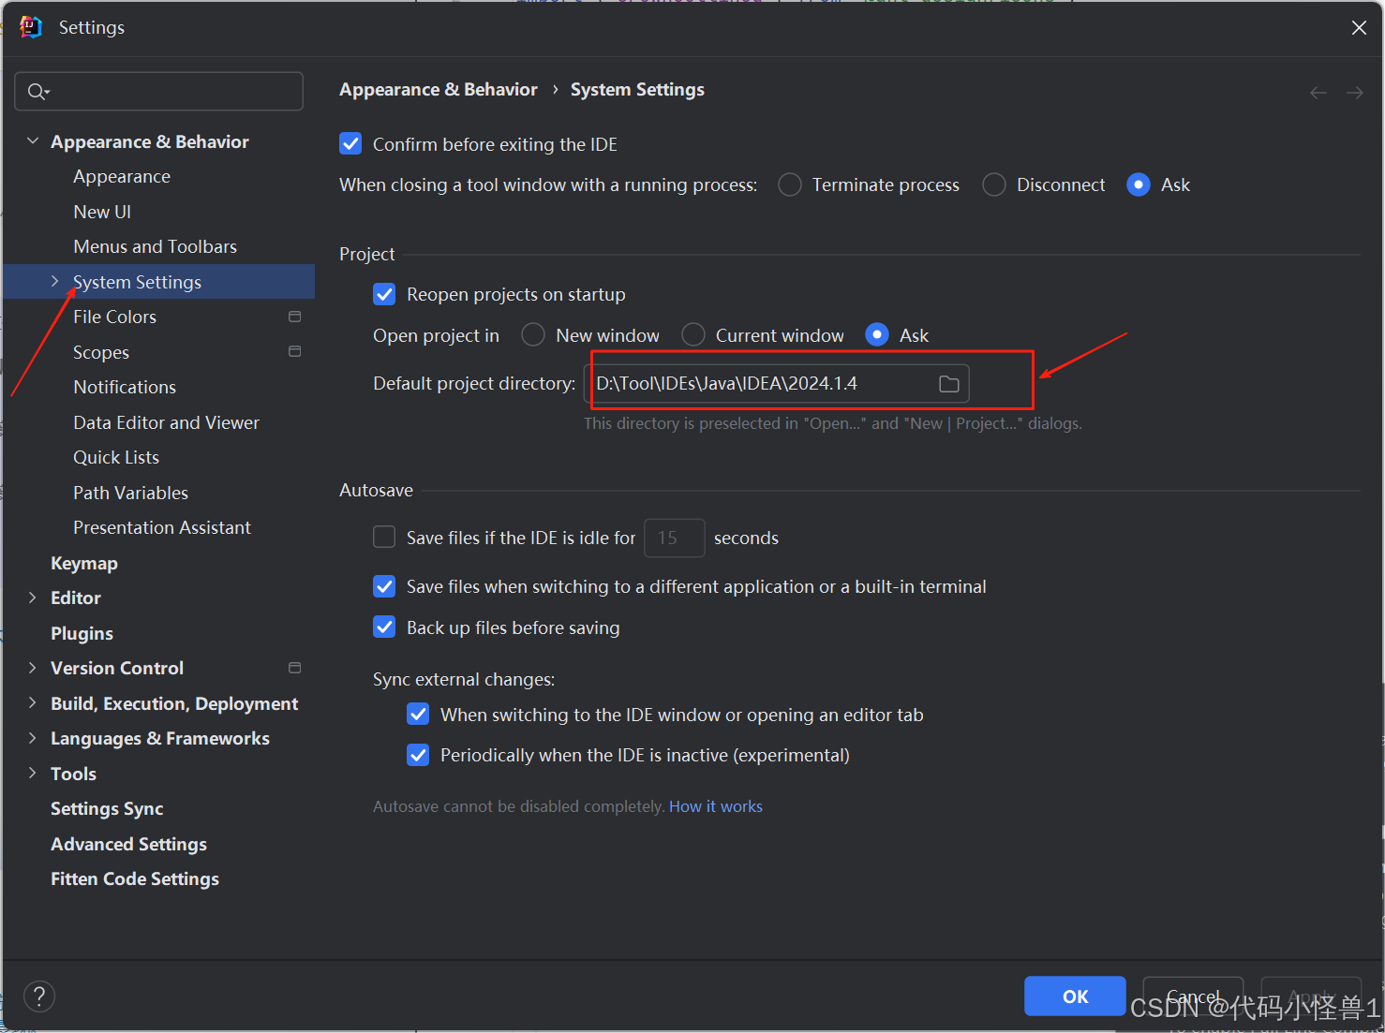Click the idle seconds number field
Image resolution: width=1385 pixels, height=1033 pixels.
coord(675,538)
